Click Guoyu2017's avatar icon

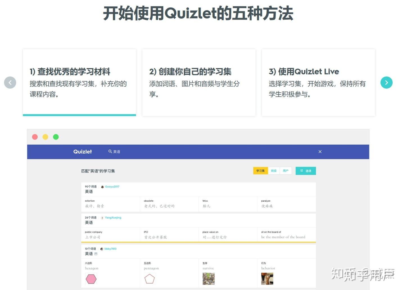pos(102,187)
